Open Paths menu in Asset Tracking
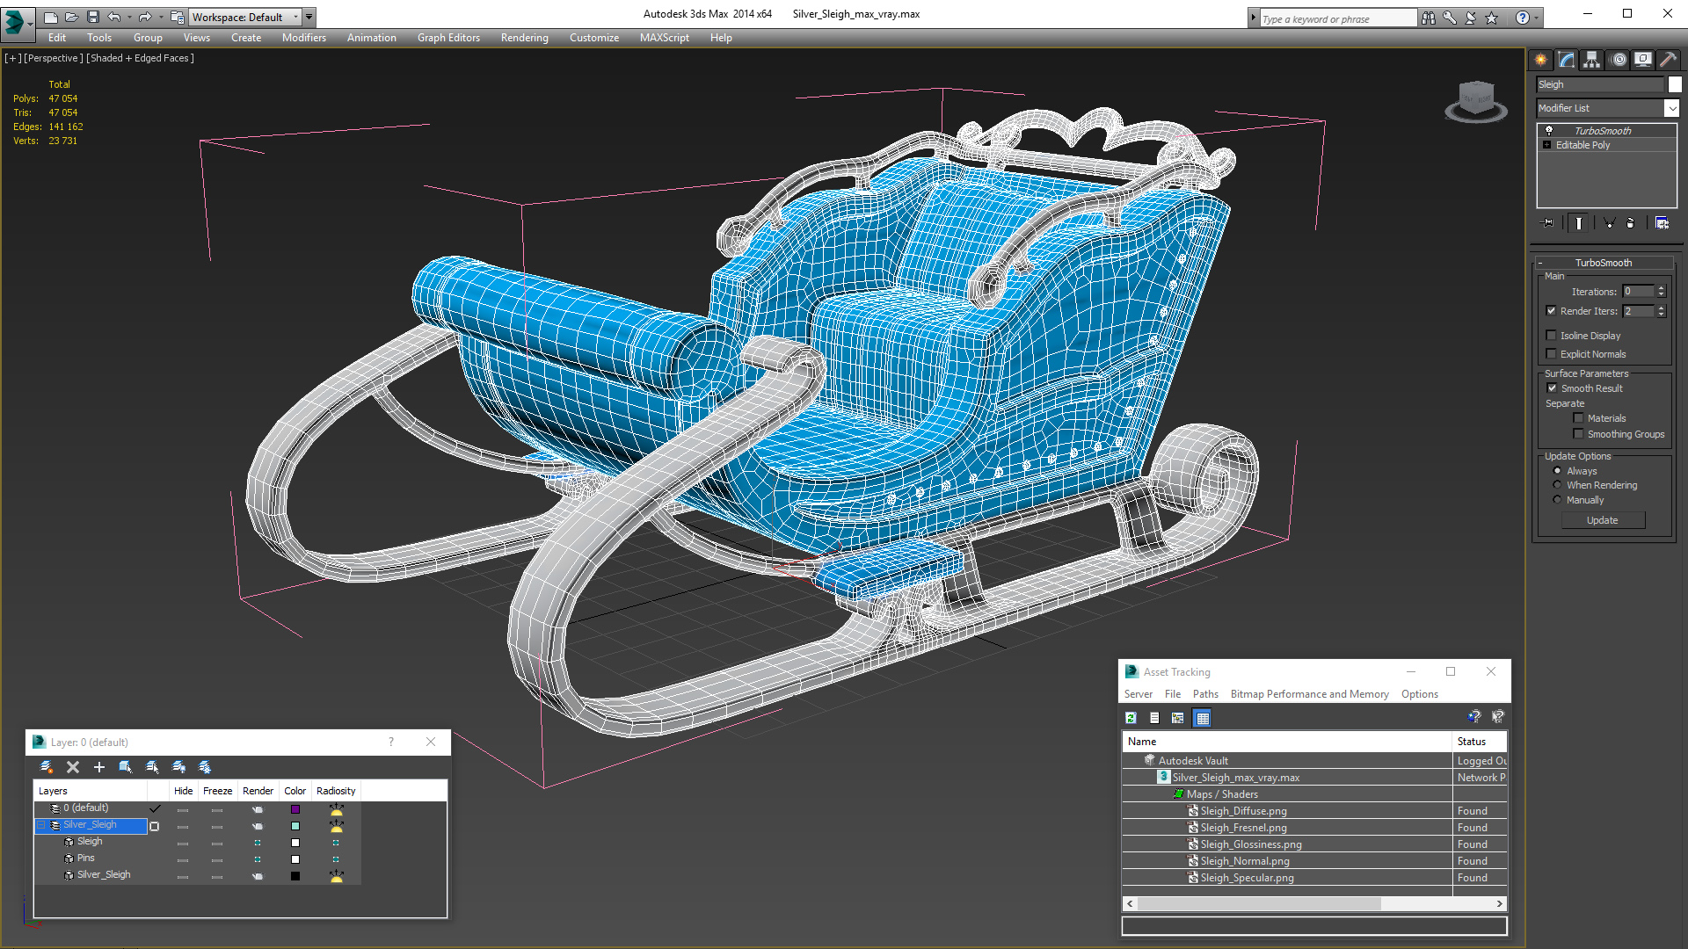The width and height of the screenshot is (1688, 949). 1205,694
